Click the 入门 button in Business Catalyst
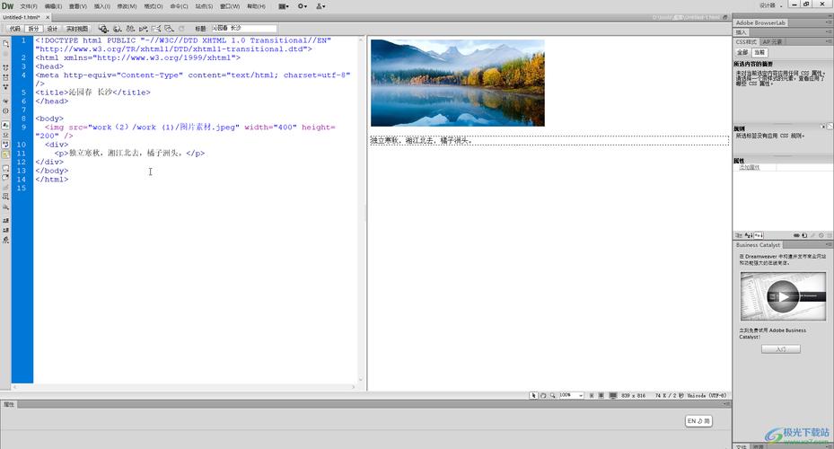The height and width of the screenshot is (449, 834). pos(780,348)
